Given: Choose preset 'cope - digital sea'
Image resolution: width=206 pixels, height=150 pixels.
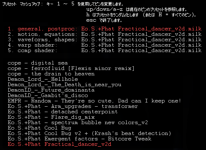Looking at the screenshot, I should (x=38, y=63).
